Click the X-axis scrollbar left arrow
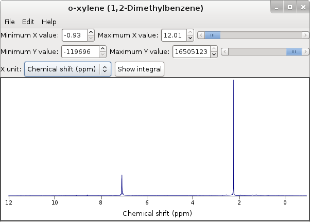310x222 pixels. coord(201,35)
